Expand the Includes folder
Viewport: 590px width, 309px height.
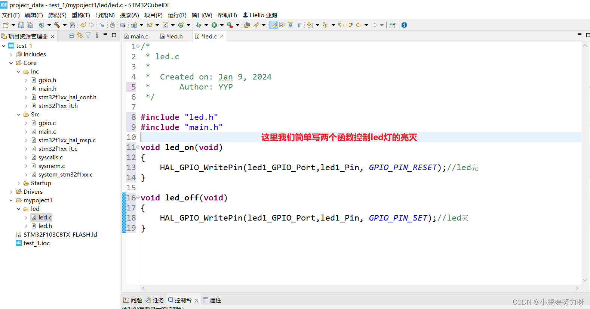tap(11, 54)
